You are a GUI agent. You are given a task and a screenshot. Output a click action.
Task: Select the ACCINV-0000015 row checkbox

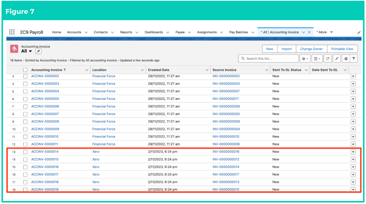[25, 160]
